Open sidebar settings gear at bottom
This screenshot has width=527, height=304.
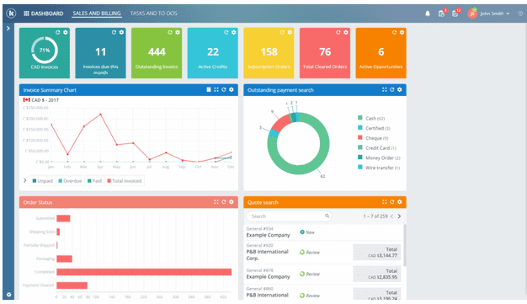[8, 294]
